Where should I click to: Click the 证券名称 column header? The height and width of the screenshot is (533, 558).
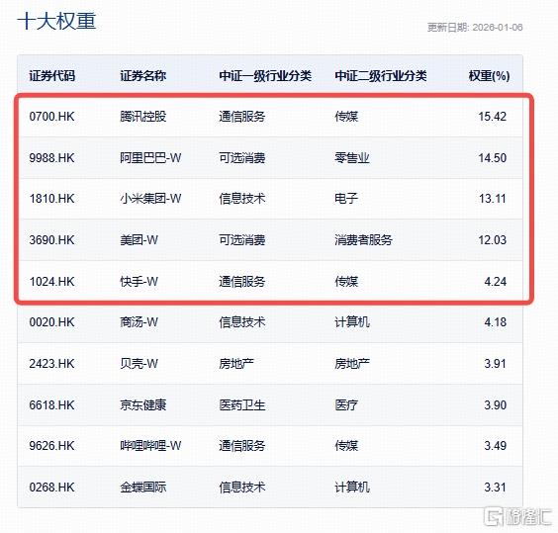coord(143,76)
